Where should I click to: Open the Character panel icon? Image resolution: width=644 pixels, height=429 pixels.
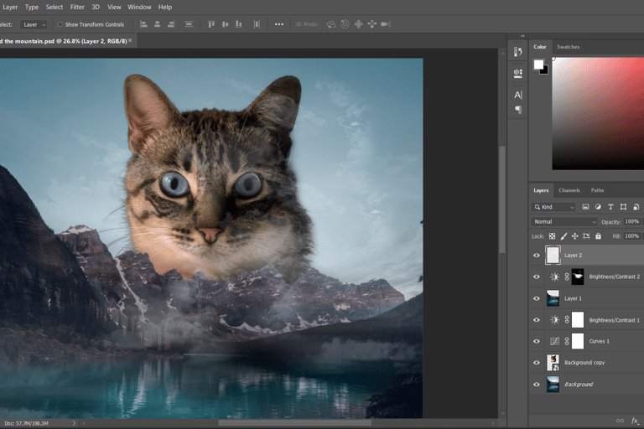click(x=518, y=95)
